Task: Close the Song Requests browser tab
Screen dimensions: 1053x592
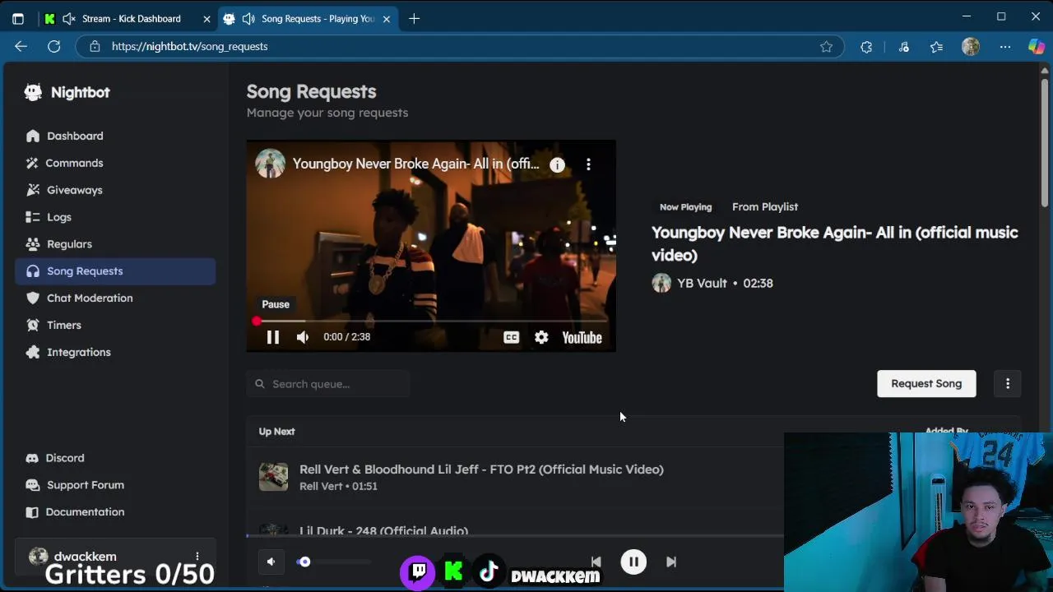Action: [x=387, y=19]
